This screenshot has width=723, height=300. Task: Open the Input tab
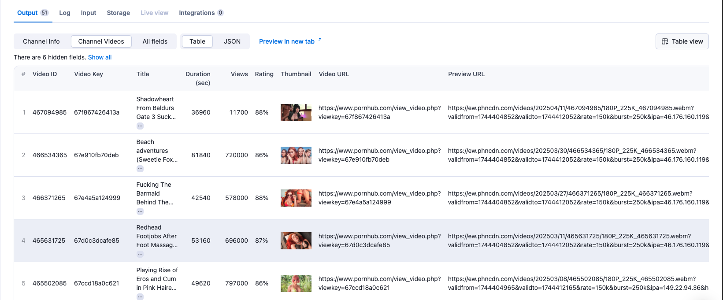(x=89, y=13)
